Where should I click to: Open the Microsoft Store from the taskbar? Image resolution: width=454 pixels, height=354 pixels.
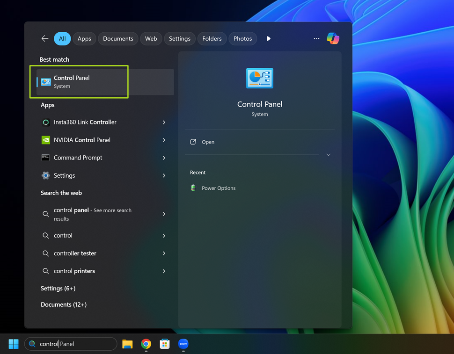pyautogui.click(x=164, y=344)
